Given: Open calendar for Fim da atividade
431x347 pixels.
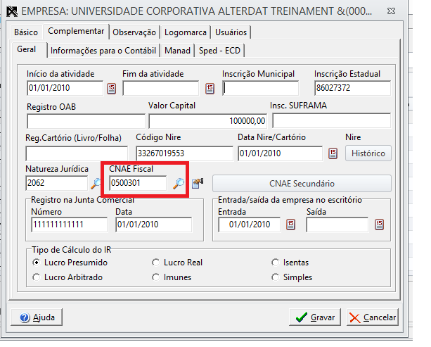Looking at the screenshot, I should pyautogui.click(x=210, y=89).
